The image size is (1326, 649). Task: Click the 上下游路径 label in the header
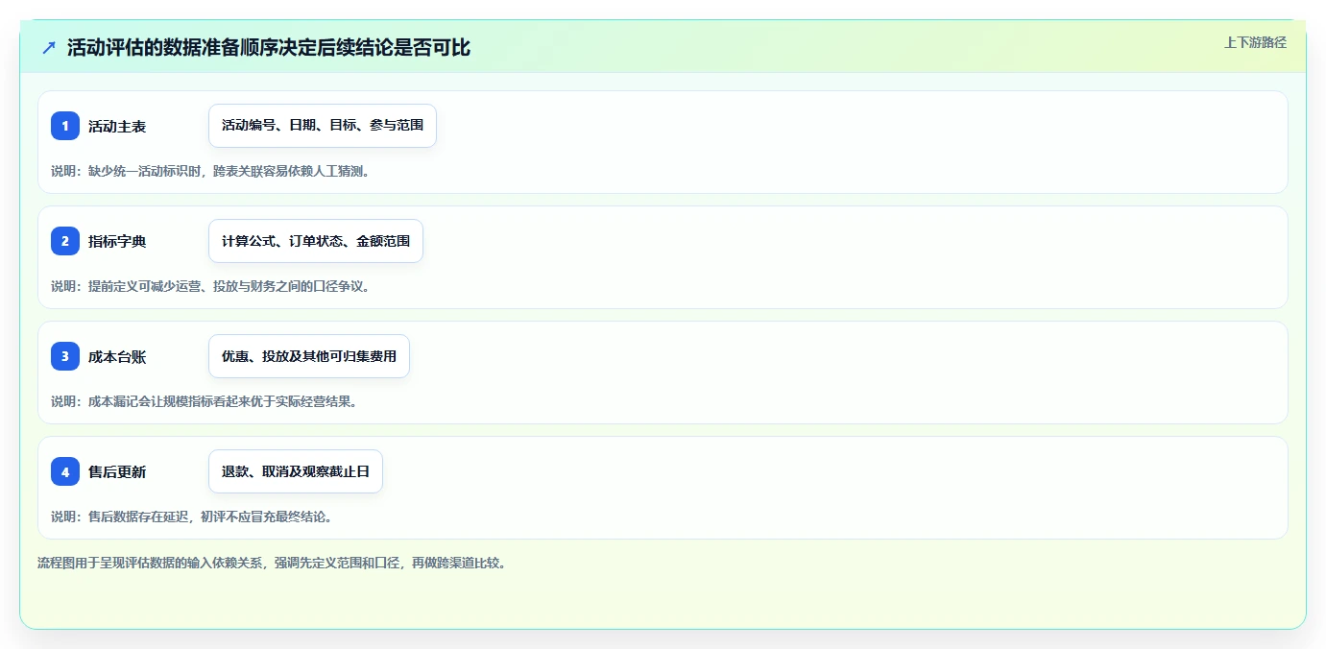pyautogui.click(x=1255, y=42)
